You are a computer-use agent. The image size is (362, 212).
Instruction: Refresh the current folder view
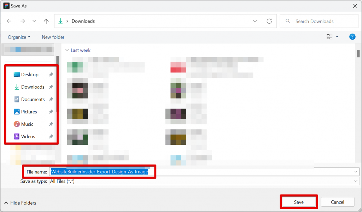click(269, 21)
